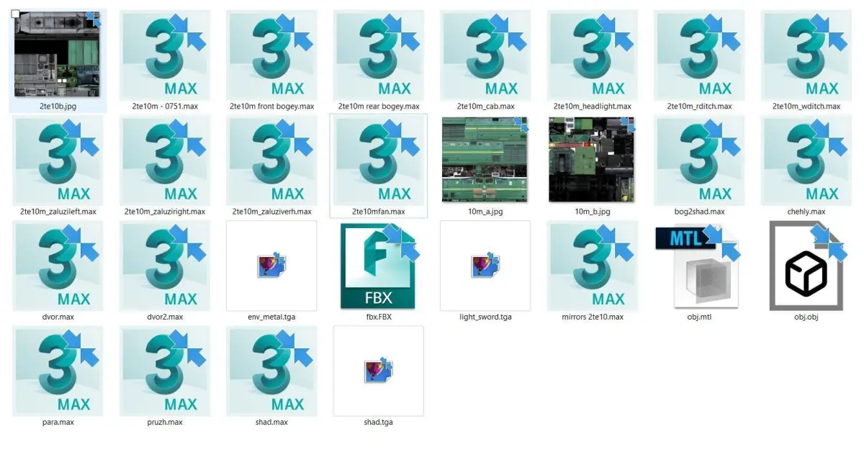
Task: Click the file name label 10m_b.jpg
Action: (593, 212)
